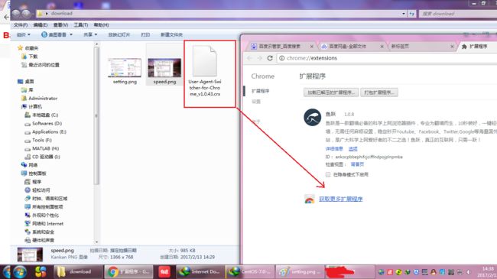
Task: Click the Load unpacked extension button
Action: pos(331,92)
